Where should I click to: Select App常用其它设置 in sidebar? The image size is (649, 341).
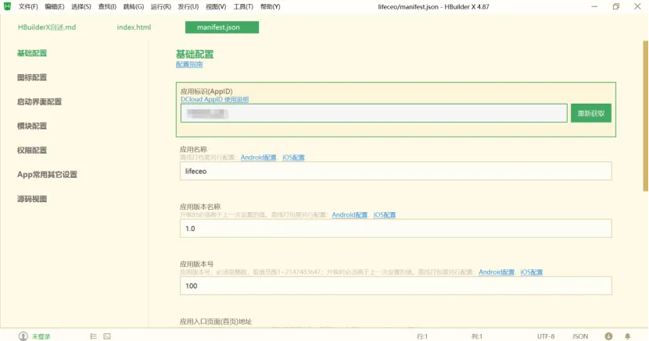point(47,175)
